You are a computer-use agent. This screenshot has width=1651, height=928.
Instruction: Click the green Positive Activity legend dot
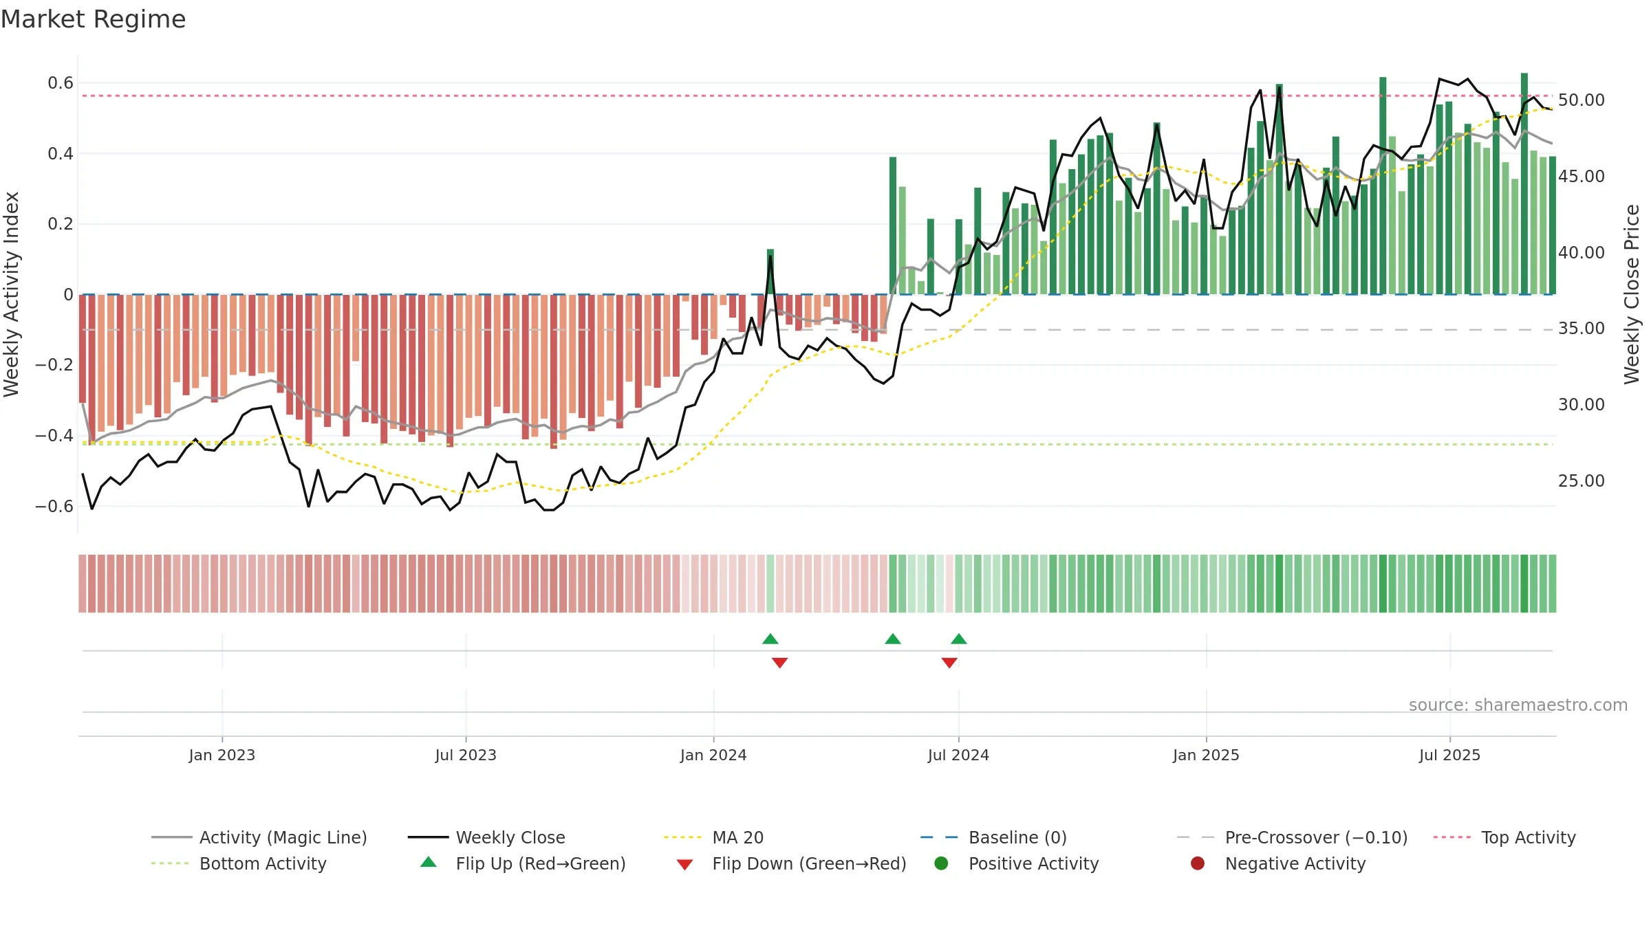[942, 863]
